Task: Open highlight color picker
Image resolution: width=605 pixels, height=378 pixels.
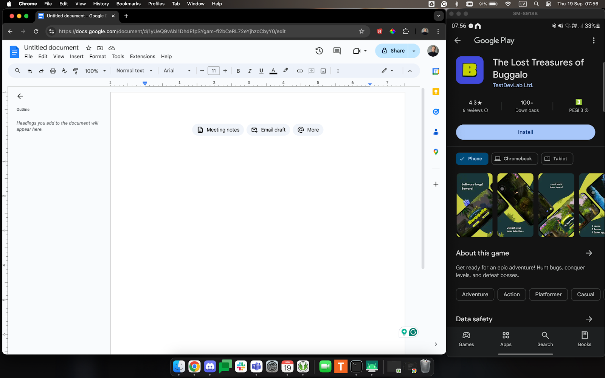Action: coord(285,71)
